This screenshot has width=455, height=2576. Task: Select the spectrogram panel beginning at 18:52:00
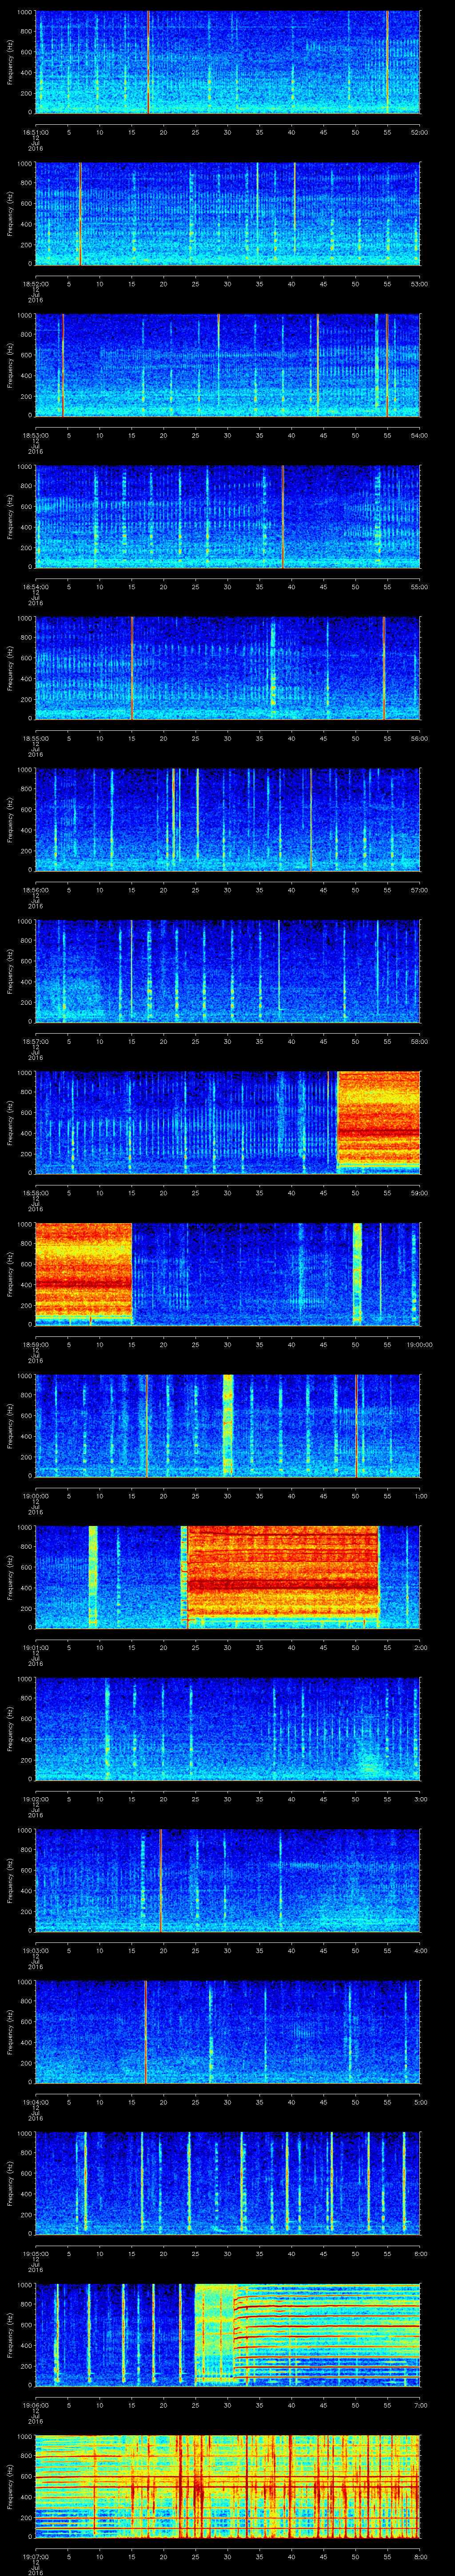pyautogui.click(x=228, y=213)
